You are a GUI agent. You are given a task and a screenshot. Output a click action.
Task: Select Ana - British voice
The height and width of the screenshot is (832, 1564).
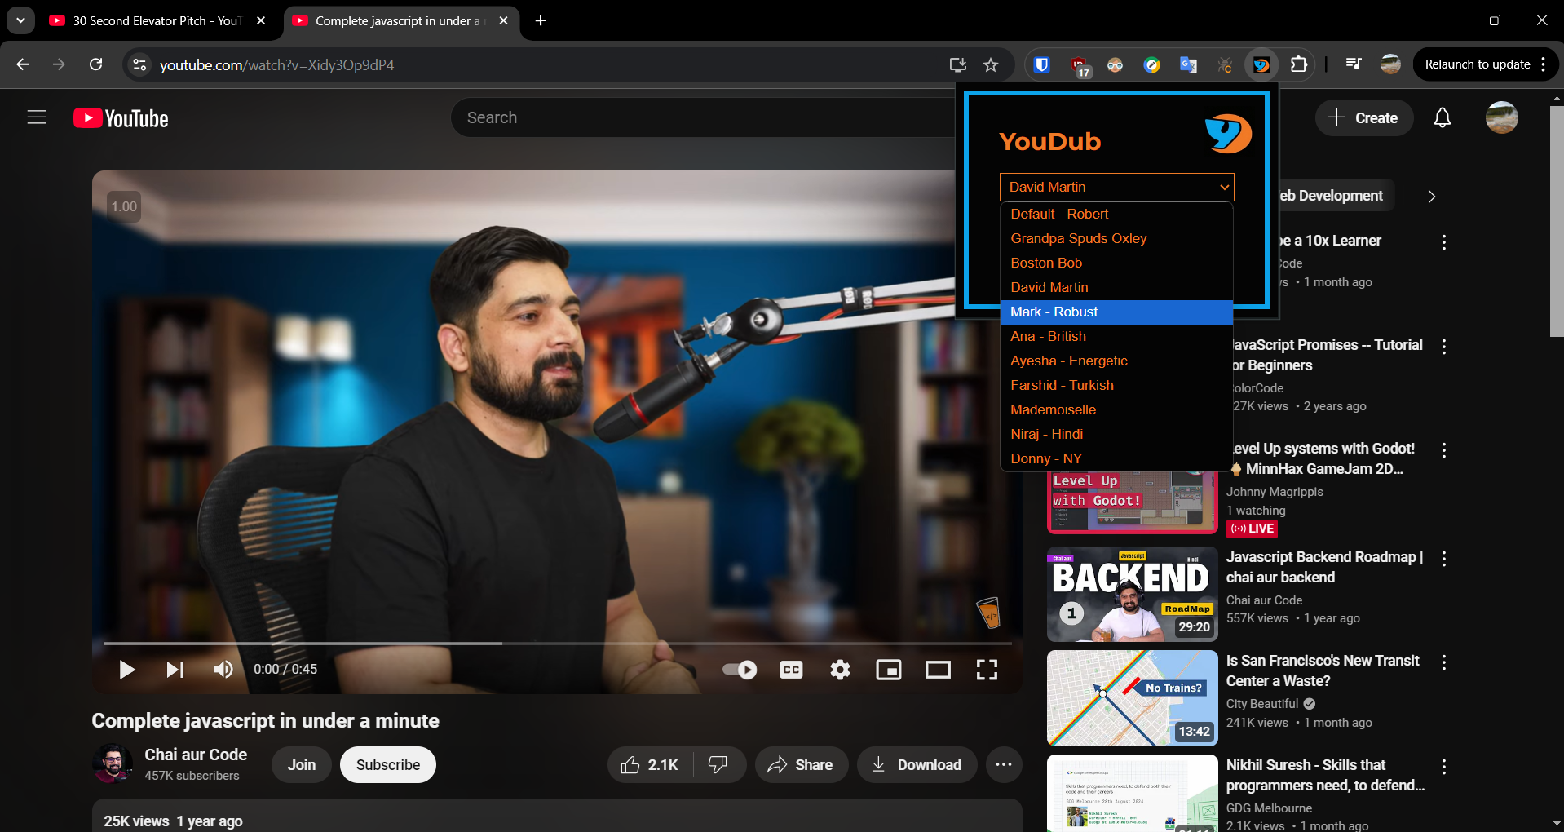click(1116, 336)
